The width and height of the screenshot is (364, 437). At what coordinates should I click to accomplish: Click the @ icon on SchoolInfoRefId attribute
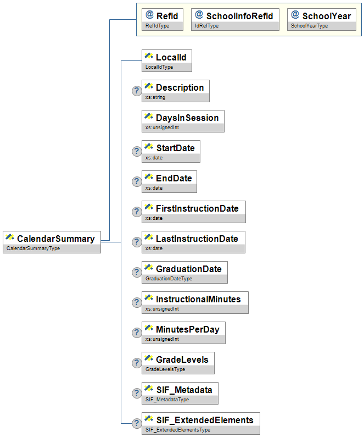click(199, 15)
